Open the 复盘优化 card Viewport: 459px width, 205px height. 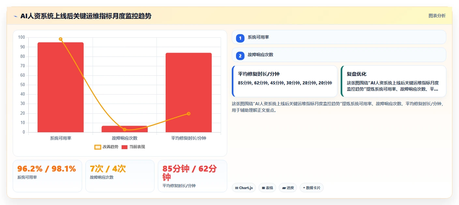(393, 81)
